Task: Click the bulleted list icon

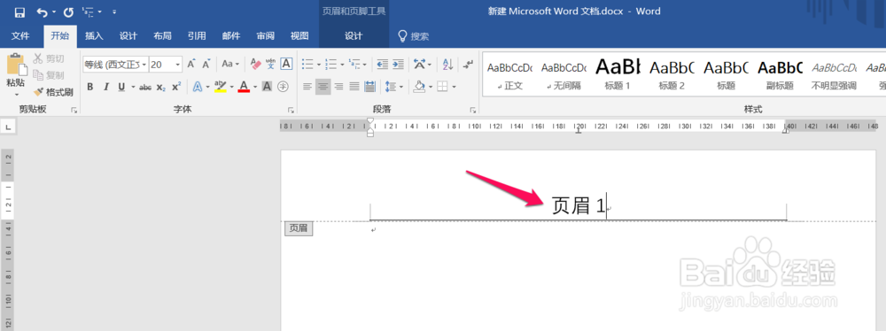Action: pos(307,65)
